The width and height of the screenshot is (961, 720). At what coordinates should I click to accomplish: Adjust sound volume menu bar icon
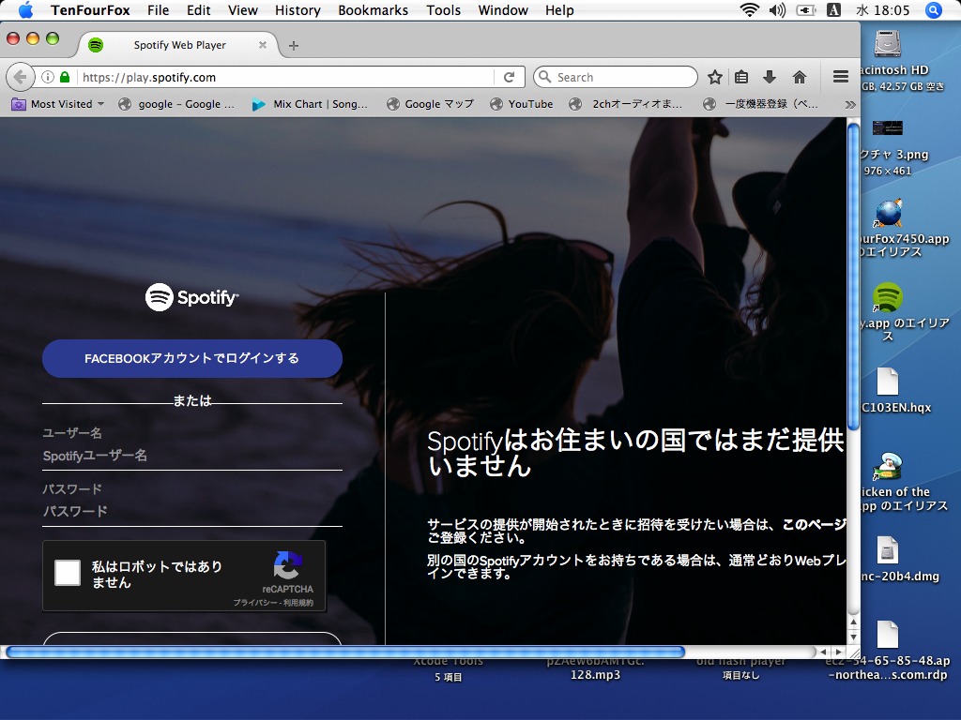click(x=777, y=10)
